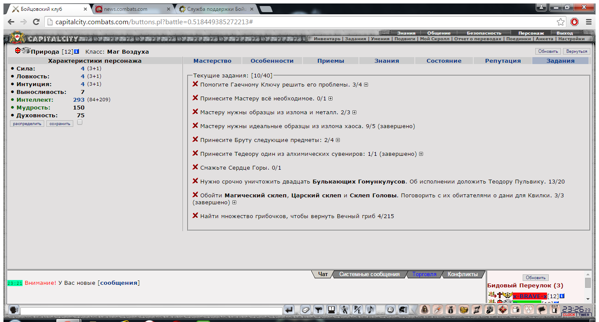Click the send message arrow icon
The image size is (599, 322).
click(x=289, y=310)
